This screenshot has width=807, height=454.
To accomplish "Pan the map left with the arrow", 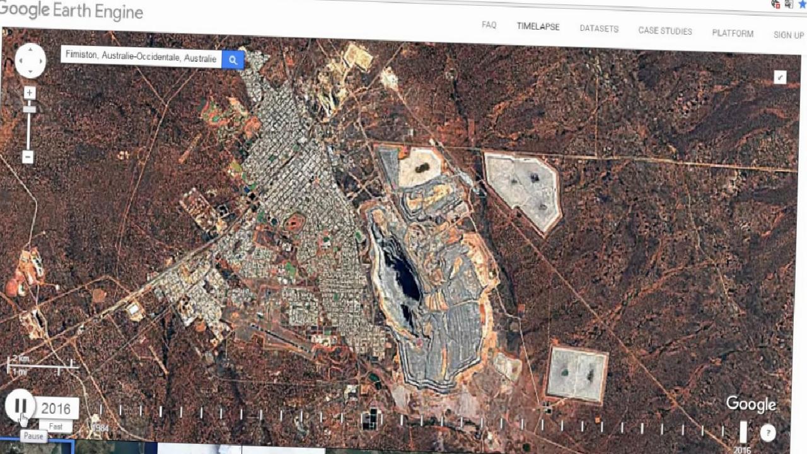I will (20, 61).
